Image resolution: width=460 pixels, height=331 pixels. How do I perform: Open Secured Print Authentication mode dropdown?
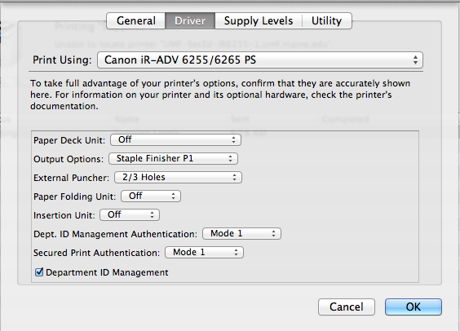204,253
